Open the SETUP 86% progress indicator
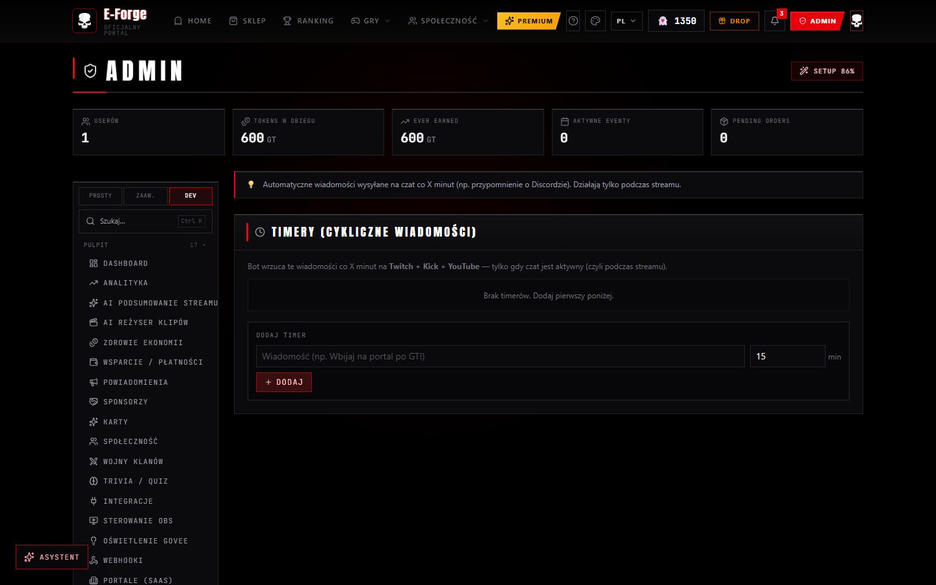The height and width of the screenshot is (585, 936). tap(827, 71)
